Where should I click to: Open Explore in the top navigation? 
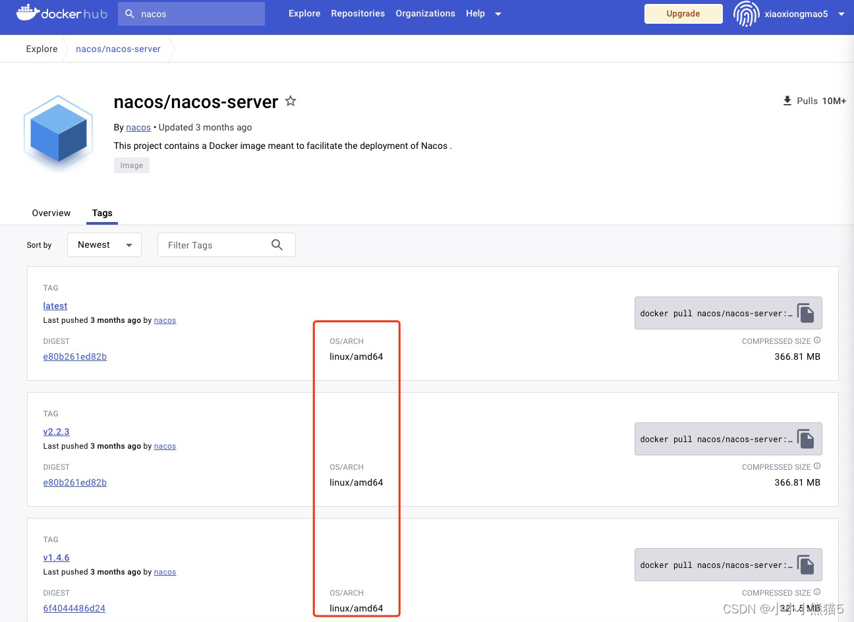(304, 13)
